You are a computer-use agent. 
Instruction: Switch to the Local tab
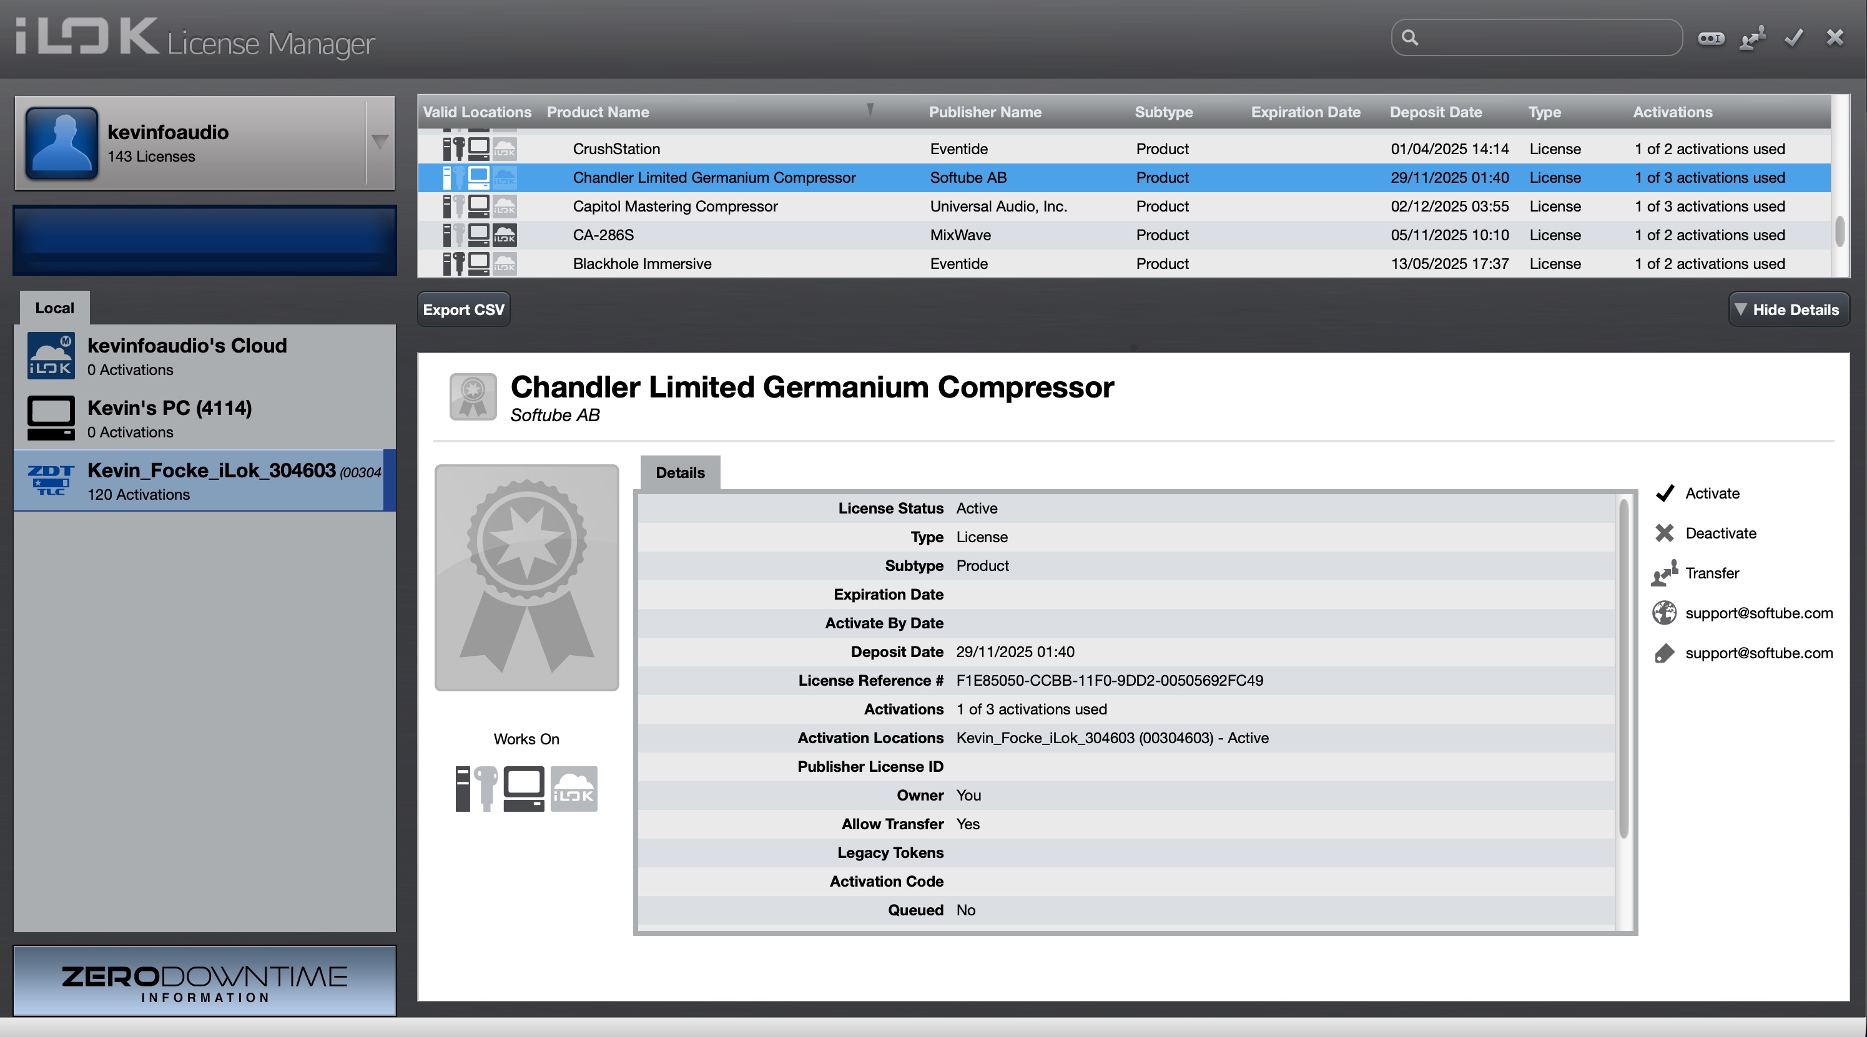click(54, 308)
